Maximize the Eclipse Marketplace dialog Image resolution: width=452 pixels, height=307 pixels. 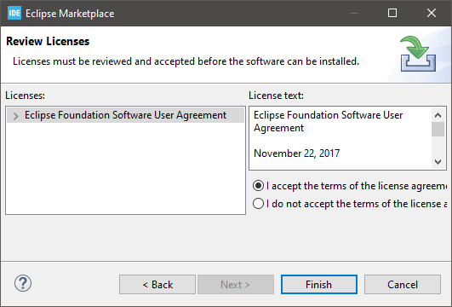coord(392,13)
